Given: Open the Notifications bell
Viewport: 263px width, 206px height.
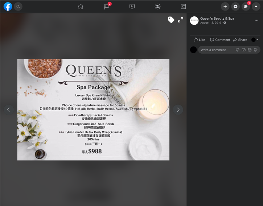Looking at the screenshot, I should pyautogui.click(x=246, y=7).
